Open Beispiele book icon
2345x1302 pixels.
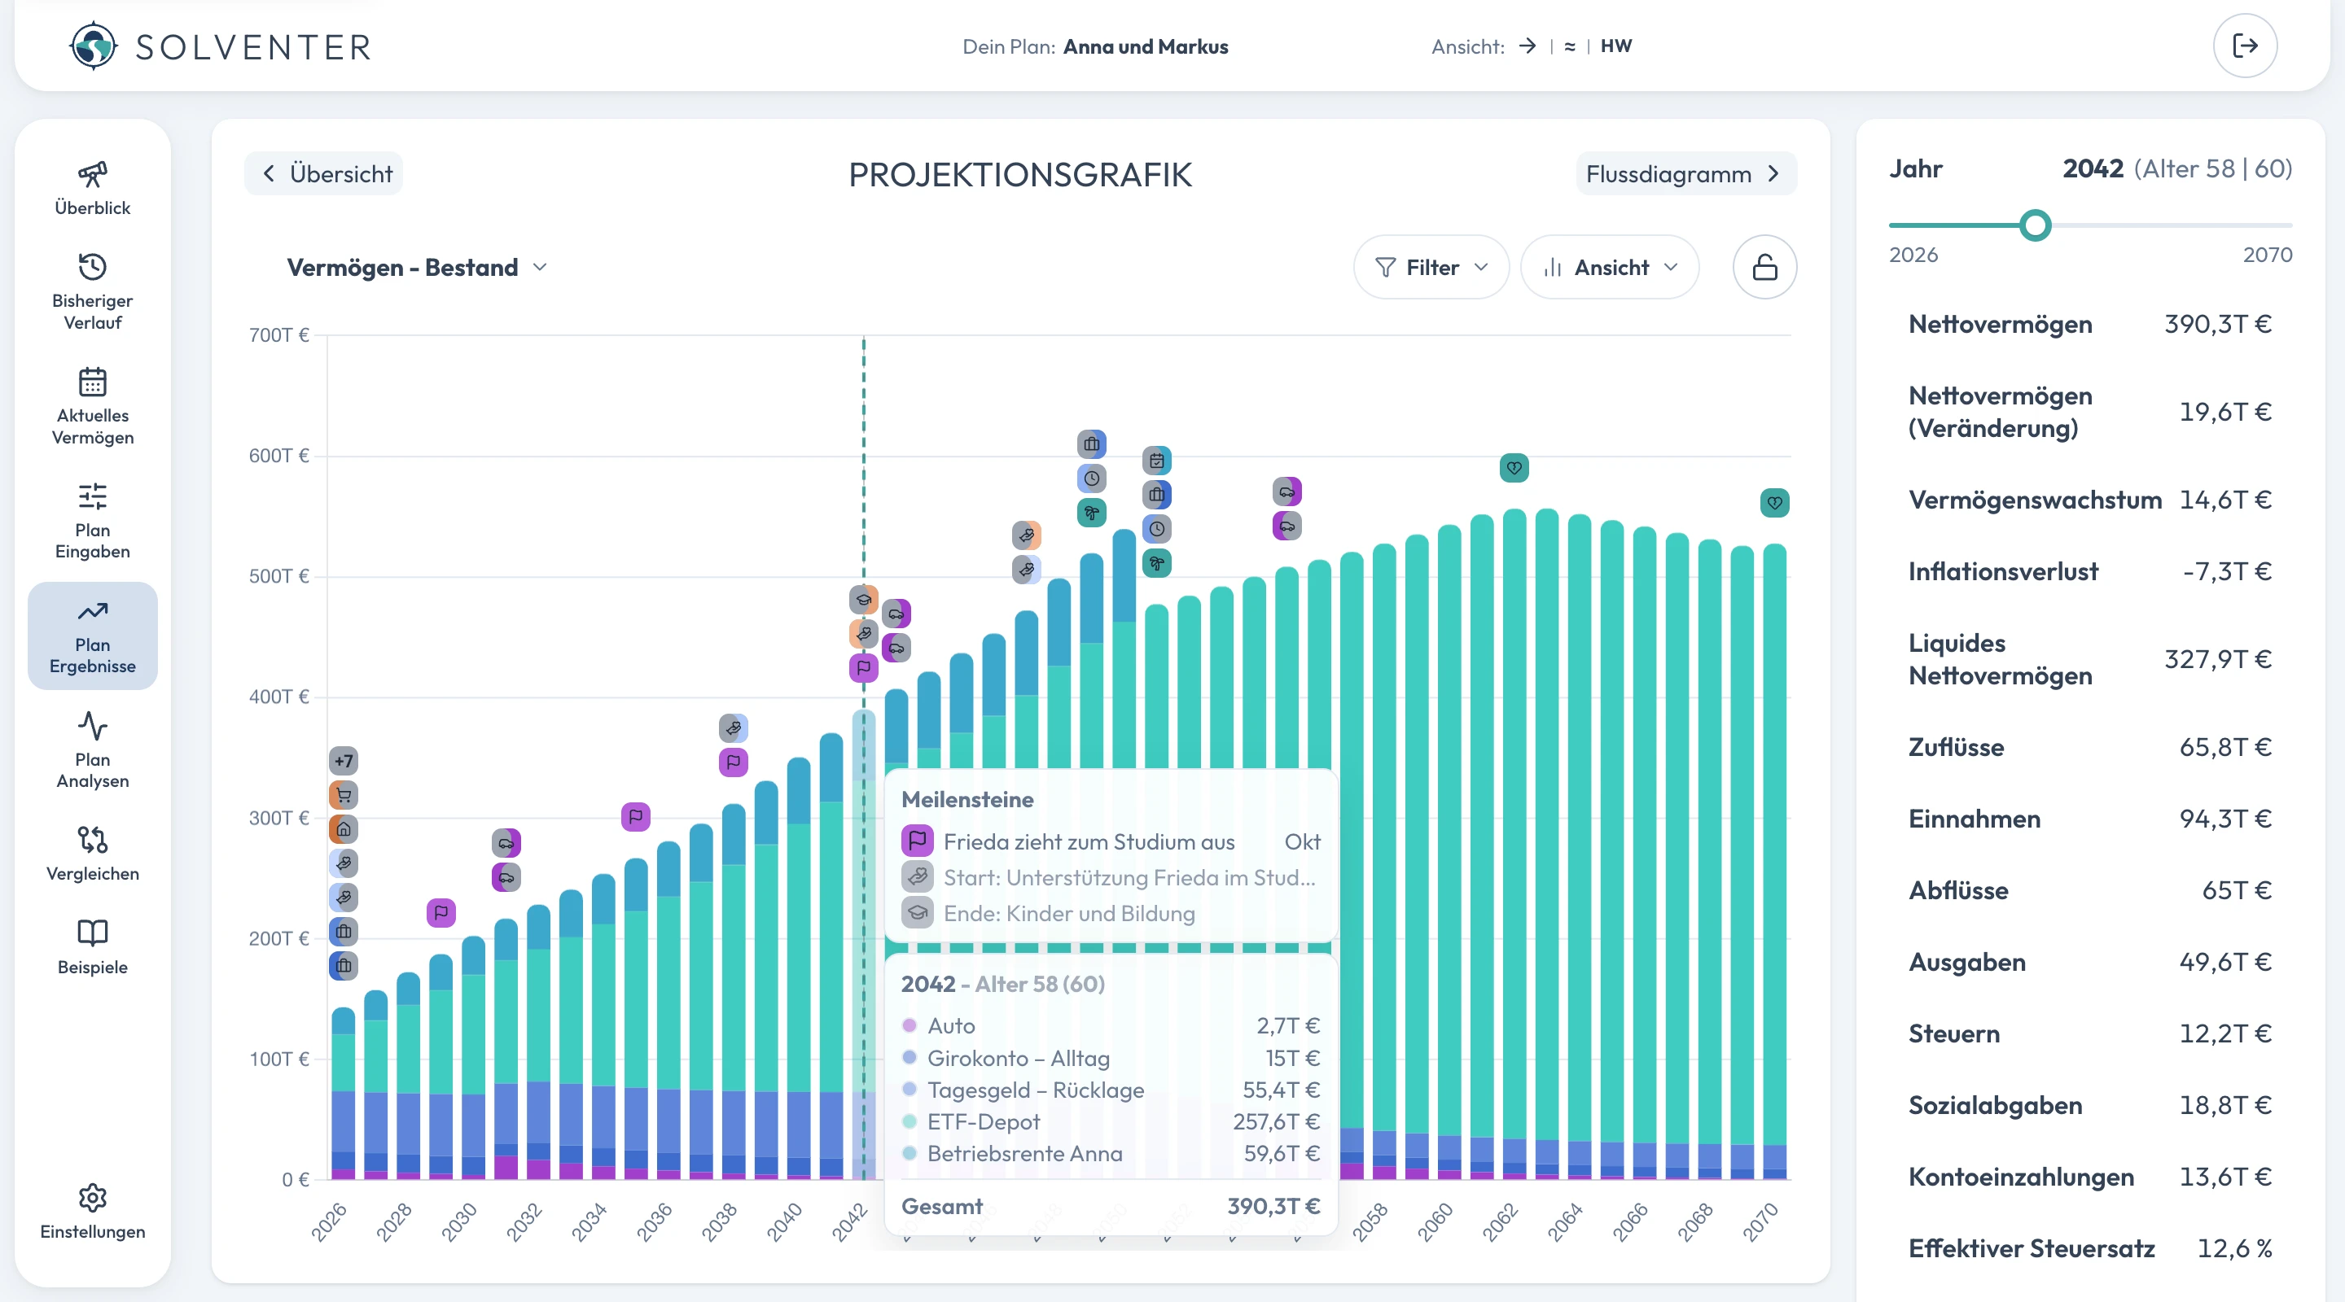92,933
